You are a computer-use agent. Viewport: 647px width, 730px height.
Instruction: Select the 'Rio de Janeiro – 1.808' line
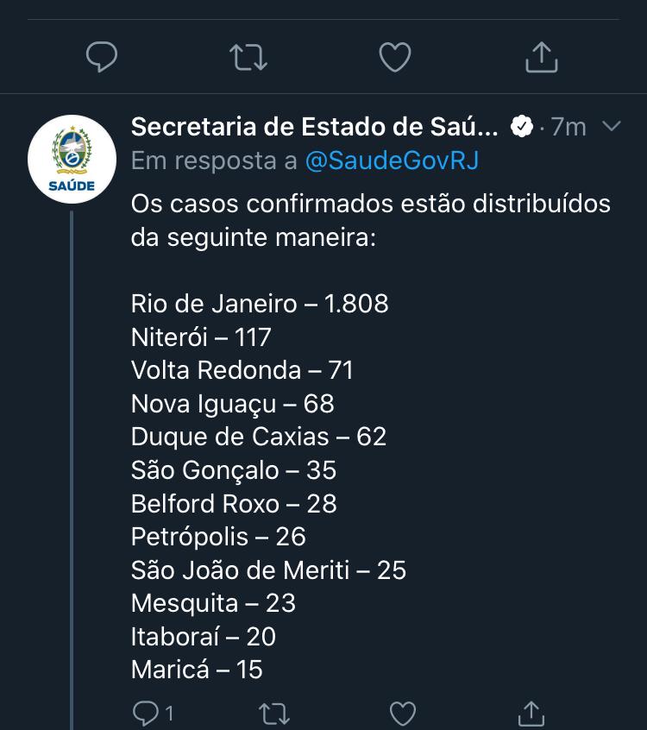pos(260,304)
